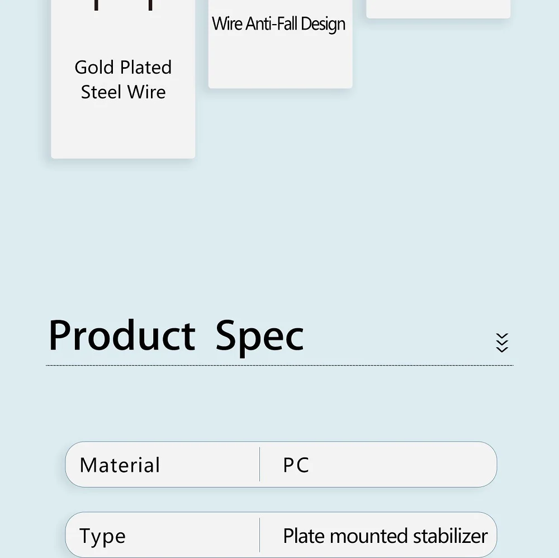The width and height of the screenshot is (559, 558).
Task: Click the word Plate in the Type row
Action: point(305,536)
